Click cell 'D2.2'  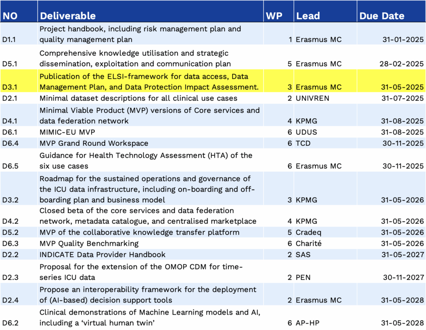click(x=19, y=255)
